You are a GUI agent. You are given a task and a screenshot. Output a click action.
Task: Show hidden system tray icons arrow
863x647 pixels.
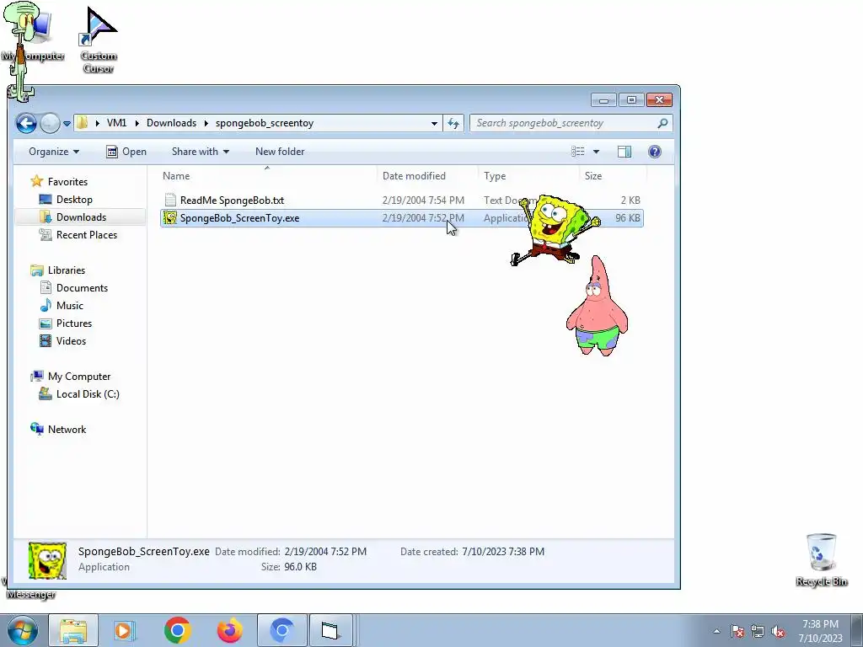point(716,631)
